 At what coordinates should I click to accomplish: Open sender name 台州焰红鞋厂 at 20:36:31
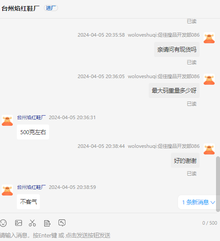coord(31,117)
